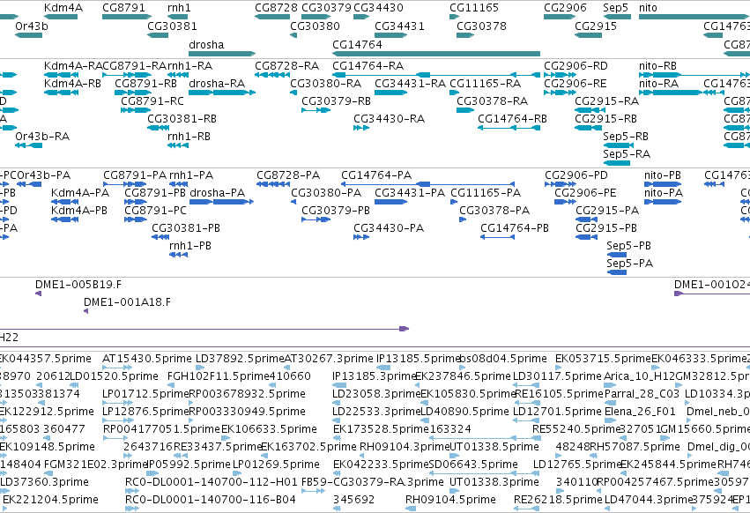Select protein Sep5-PB
Viewport: 750px width, 513px height.
click(x=617, y=255)
